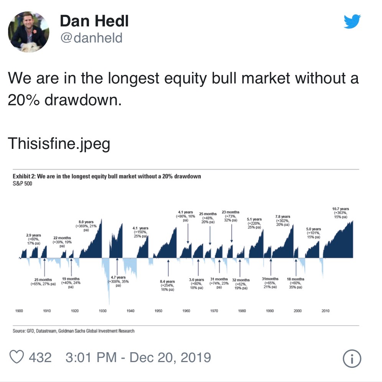This screenshot has width=382, height=382.
Task: Click the heart like icon
Action: point(17,358)
